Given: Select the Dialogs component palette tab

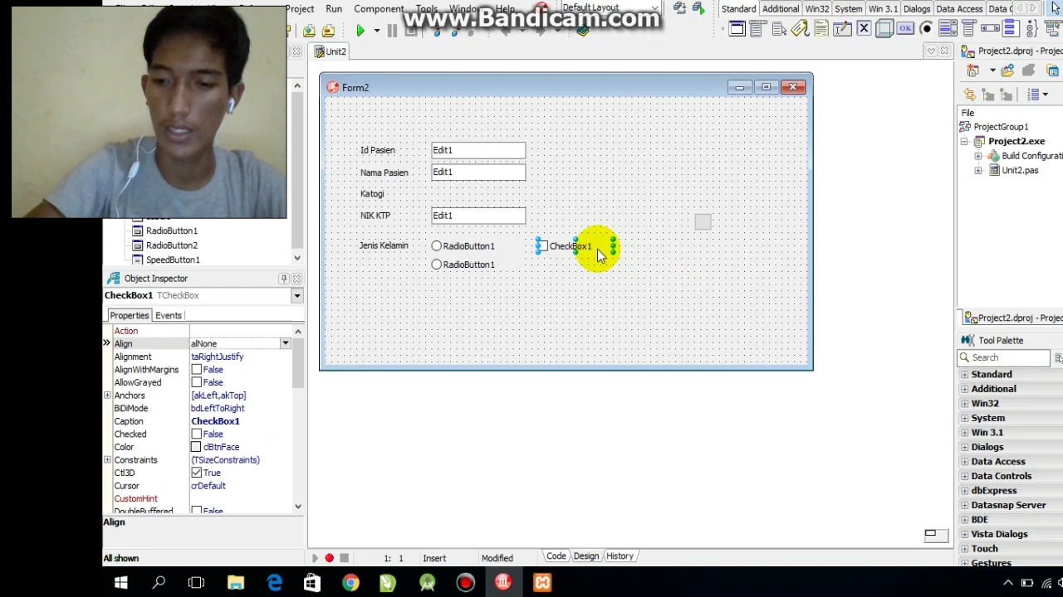Looking at the screenshot, I should pyautogui.click(x=917, y=9).
